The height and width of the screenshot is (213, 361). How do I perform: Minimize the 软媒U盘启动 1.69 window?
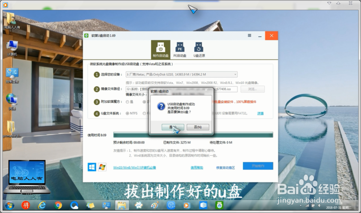point(260,36)
